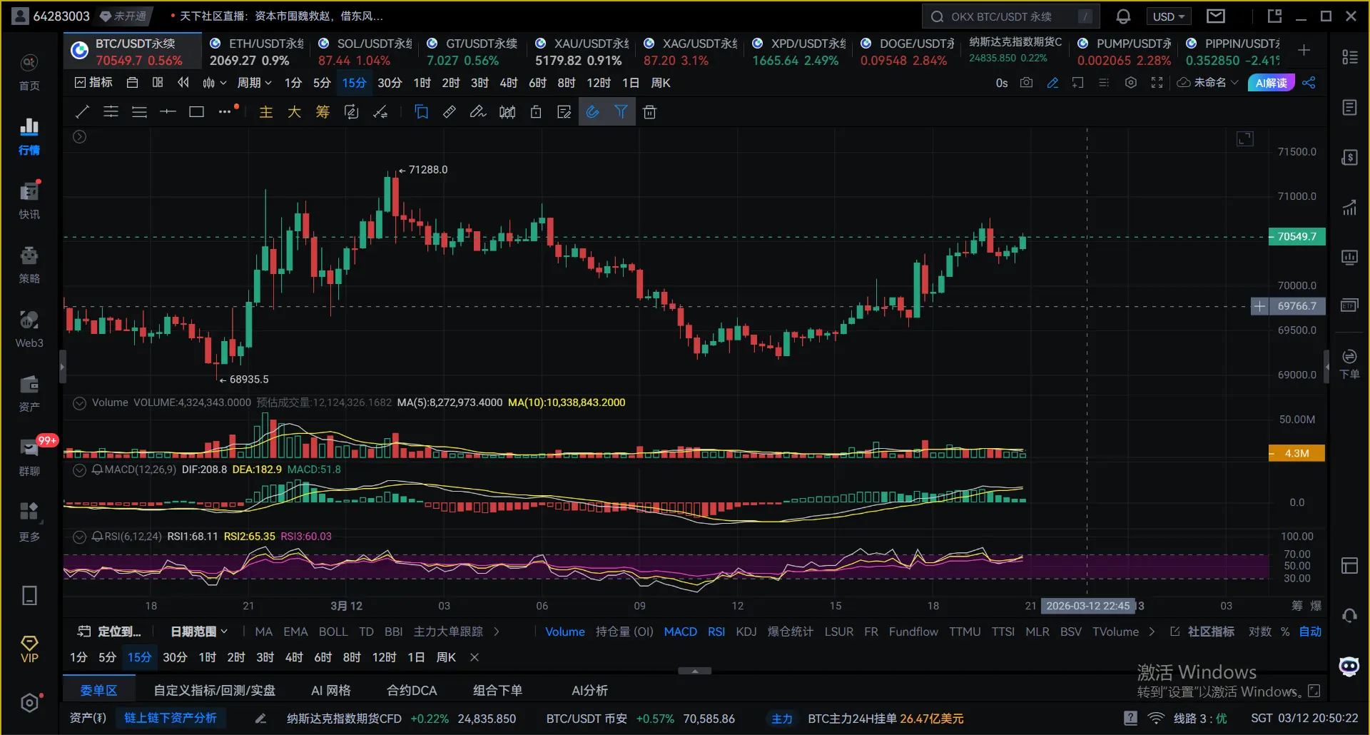Screen dimensions: 1370x735
Task: Open the candlestick chart type dropdown
Action: tap(214, 83)
